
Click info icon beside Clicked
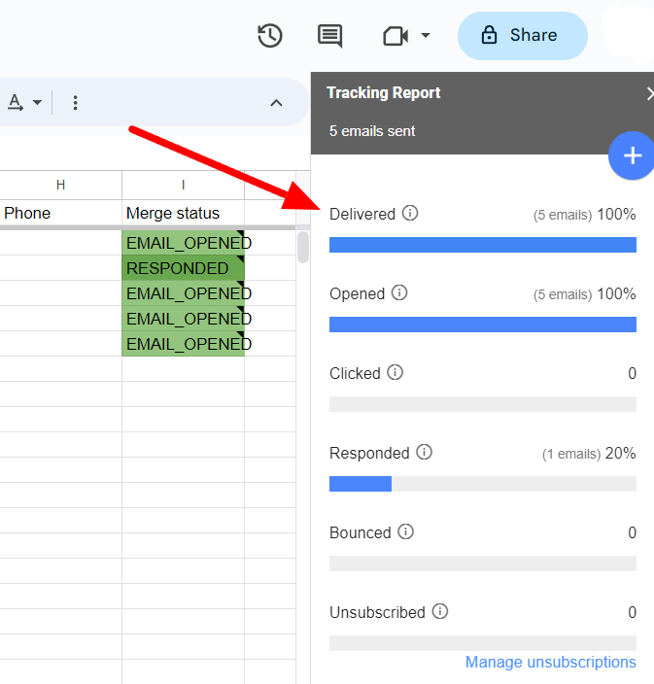tap(395, 372)
